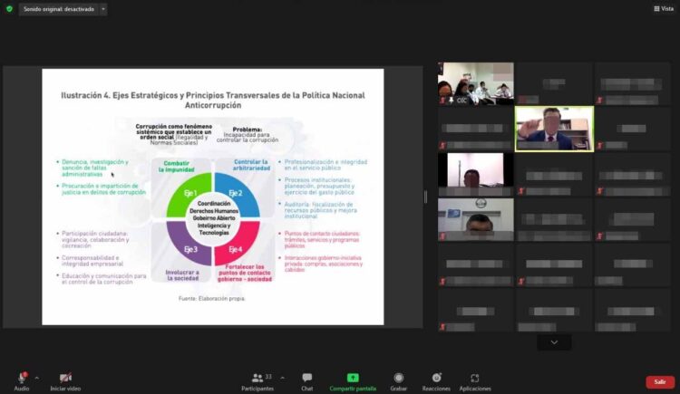The height and width of the screenshot is (394, 680).
Task: Select the top-left group room video tile
Action: (x=476, y=83)
